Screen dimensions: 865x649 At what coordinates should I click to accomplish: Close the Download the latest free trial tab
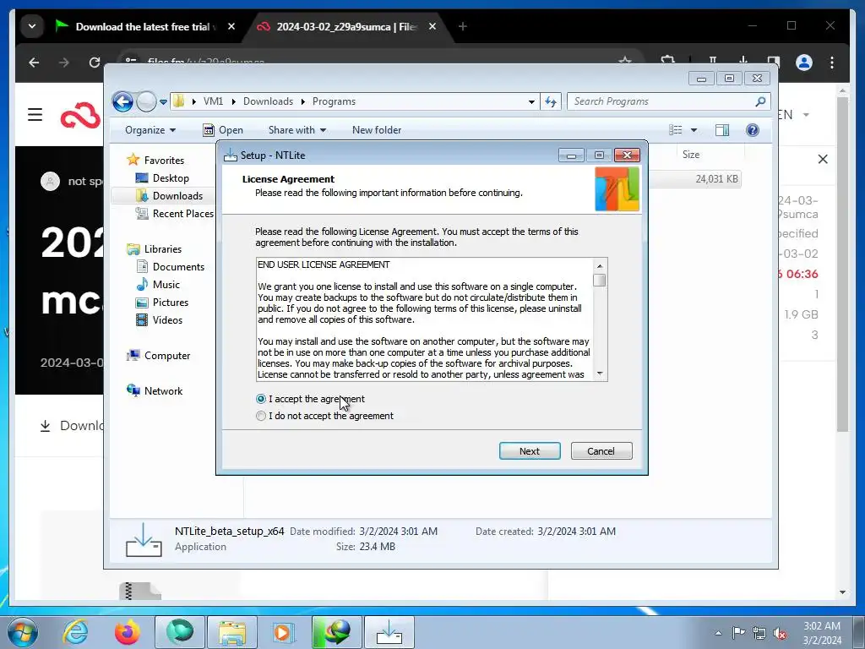click(231, 26)
